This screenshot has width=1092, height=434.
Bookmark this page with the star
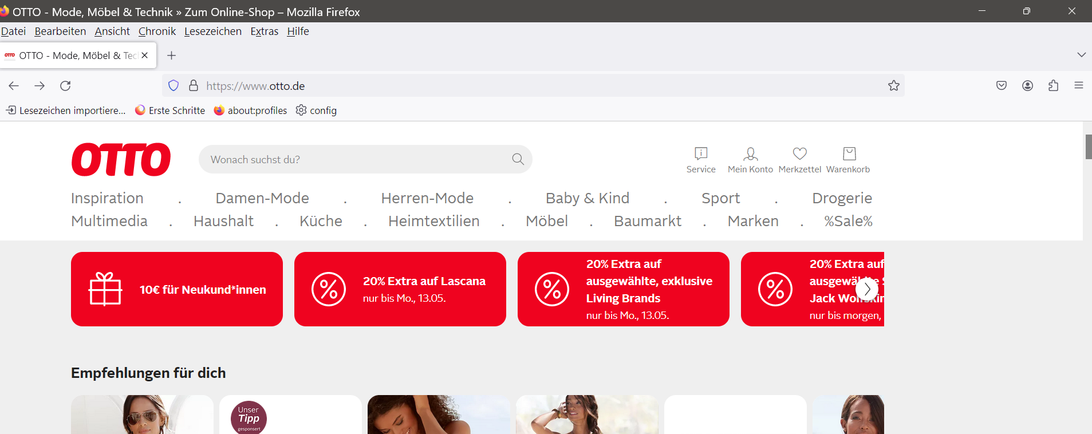[894, 86]
